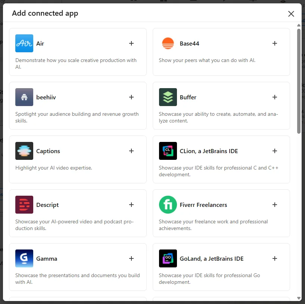The width and height of the screenshot is (305, 304).
Task: Close the Add connected app dialog
Action: 291,14
